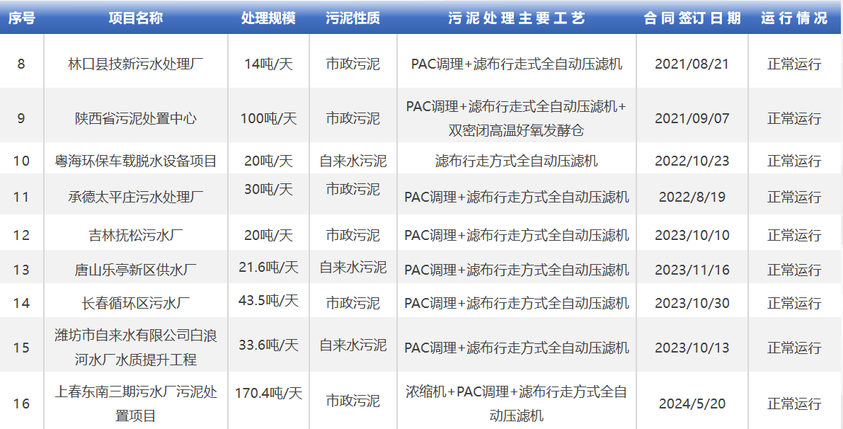This screenshot has width=843, height=429.
Task: Click the 序号 column header
Action: click(21, 18)
